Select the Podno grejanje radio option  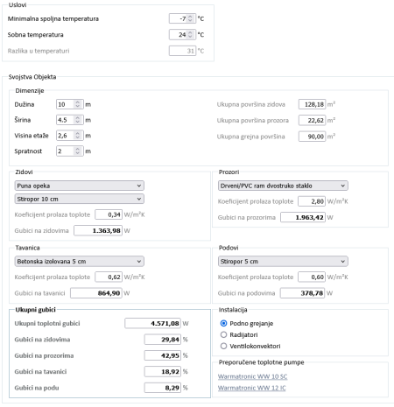point(223,323)
